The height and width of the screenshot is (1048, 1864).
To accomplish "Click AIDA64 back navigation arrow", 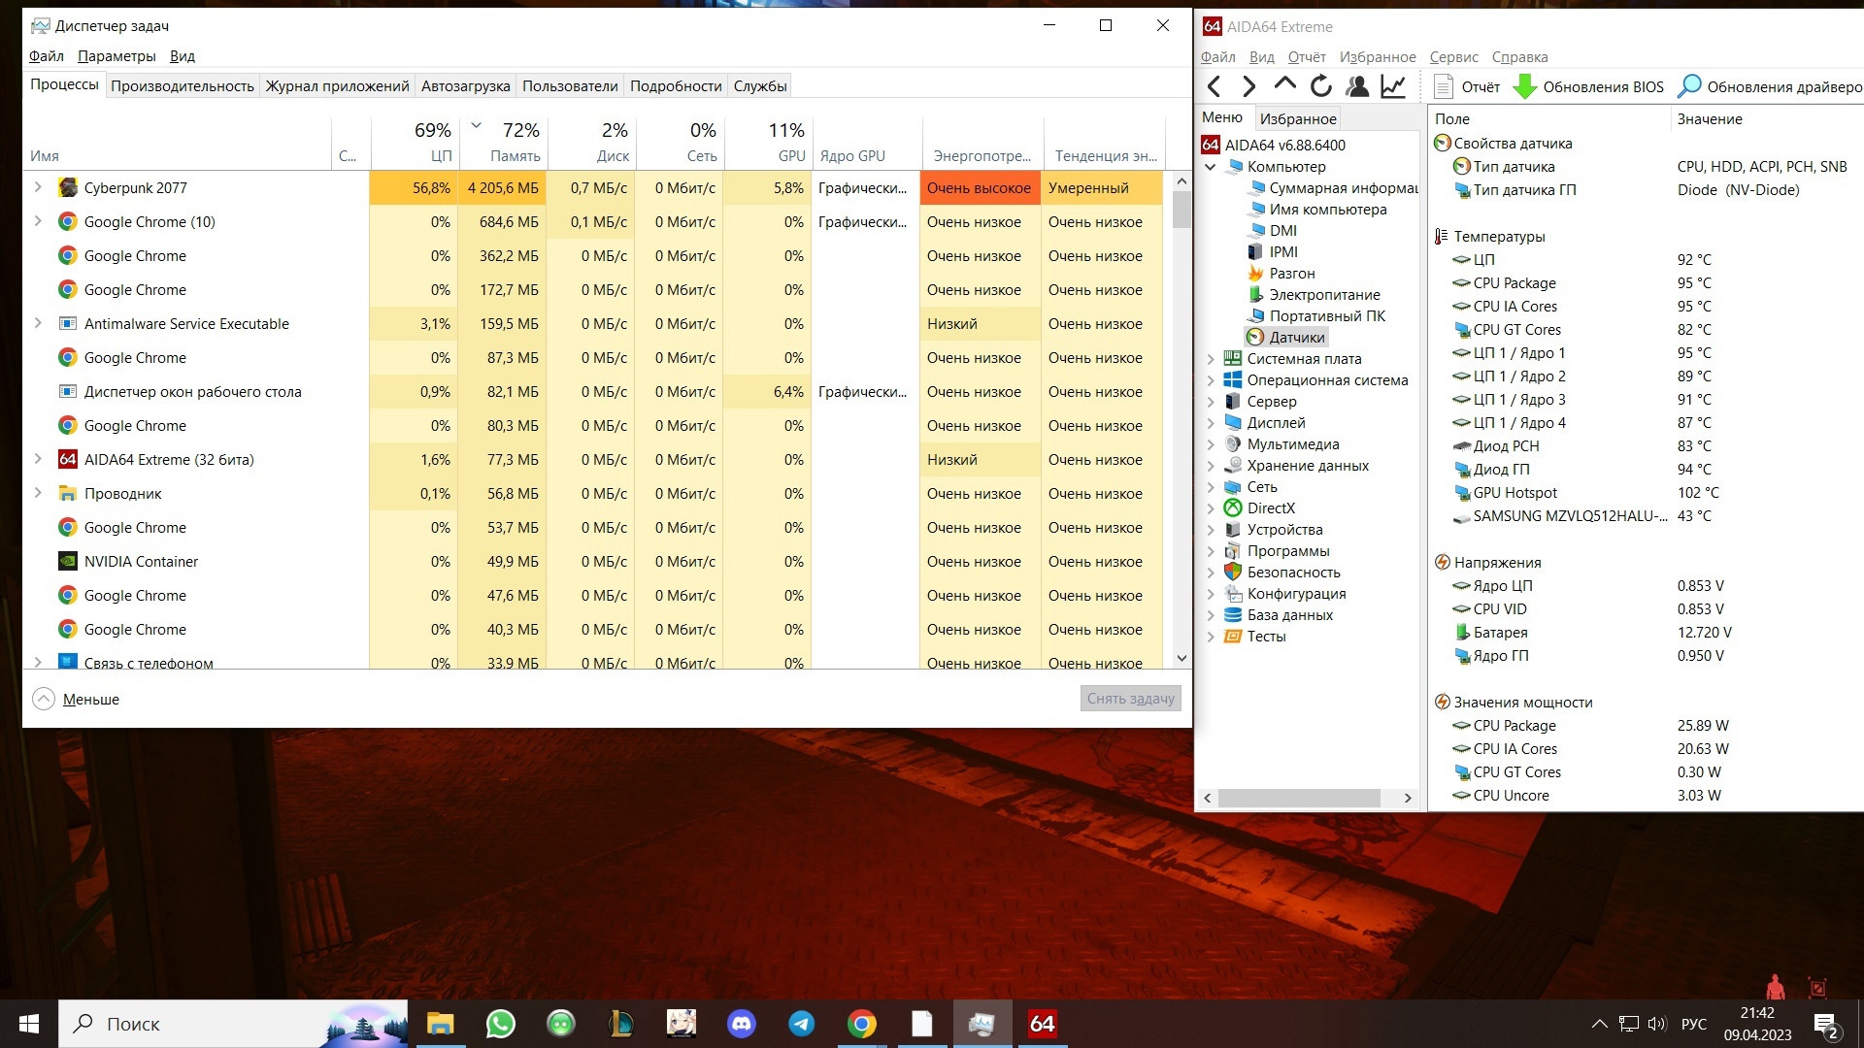I will (1214, 86).
